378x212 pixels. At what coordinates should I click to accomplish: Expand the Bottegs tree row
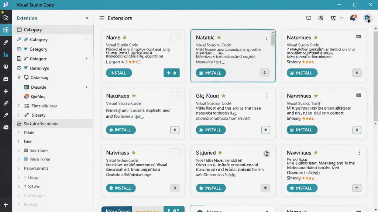pyautogui.click(x=19, y=204)
